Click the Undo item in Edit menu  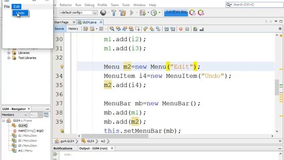(x=20, y=13)
